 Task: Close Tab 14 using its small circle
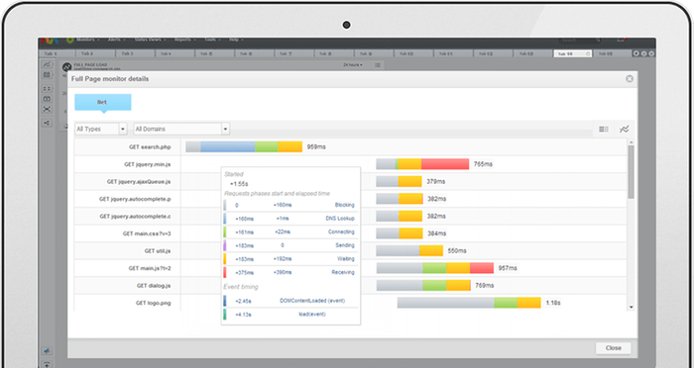click(x=588, y=53)
